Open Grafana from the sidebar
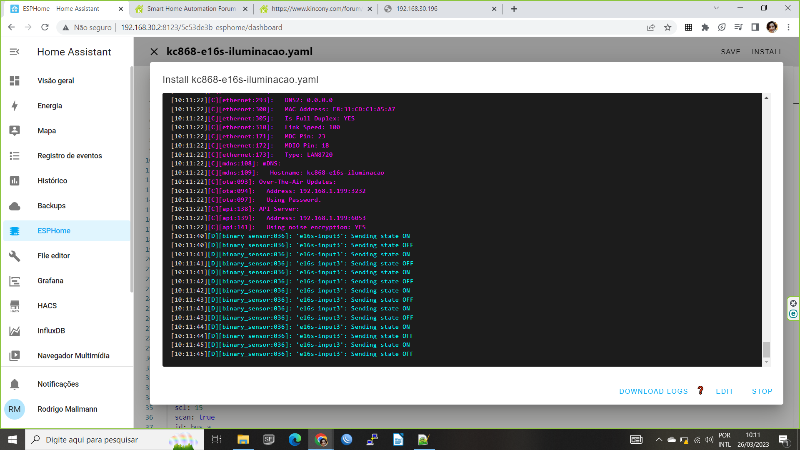 click(50, 281)
